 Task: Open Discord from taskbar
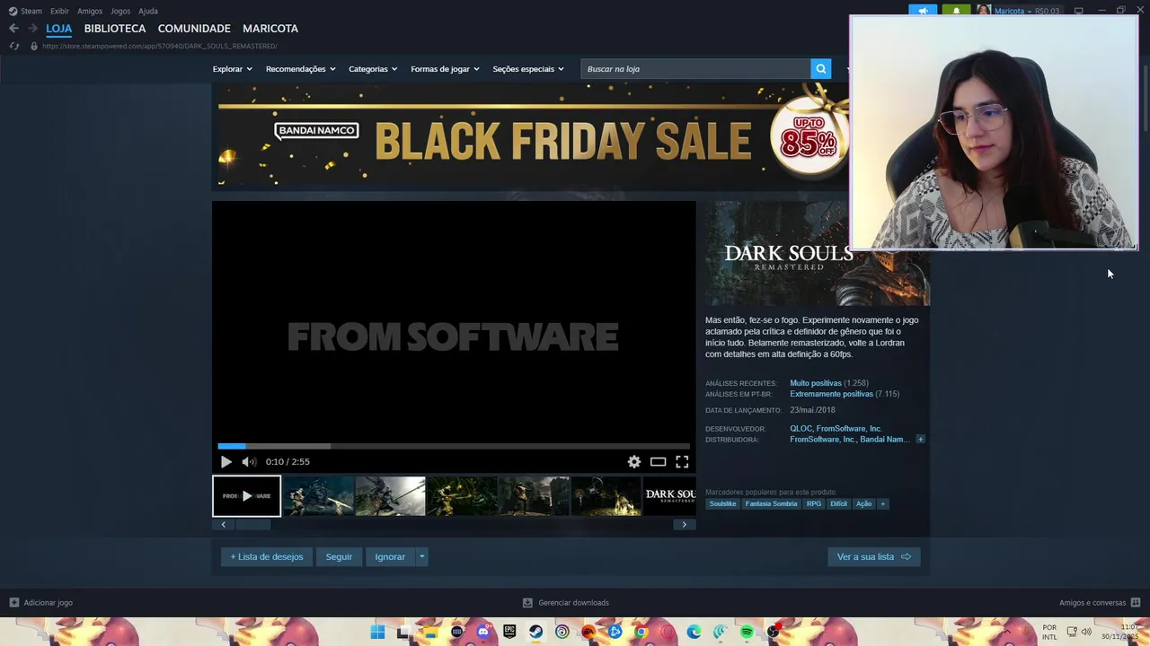point(483,633)
